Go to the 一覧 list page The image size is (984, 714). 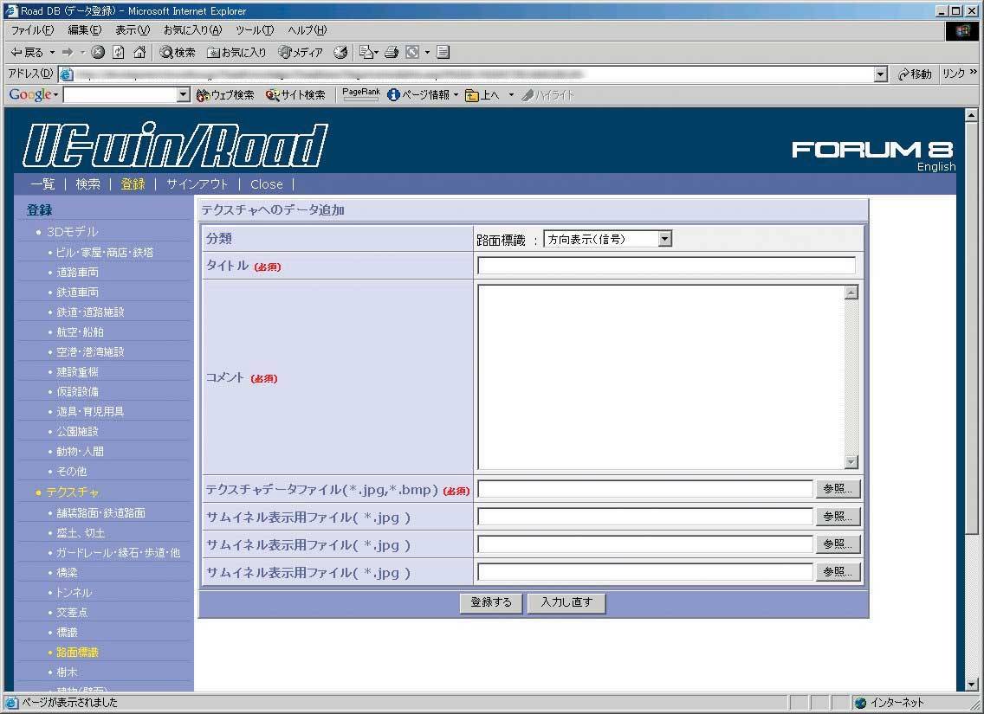point(43,183)
